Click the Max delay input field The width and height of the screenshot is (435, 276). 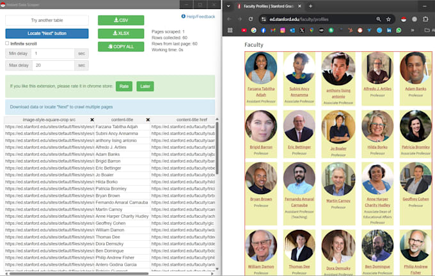pos(53,65)
